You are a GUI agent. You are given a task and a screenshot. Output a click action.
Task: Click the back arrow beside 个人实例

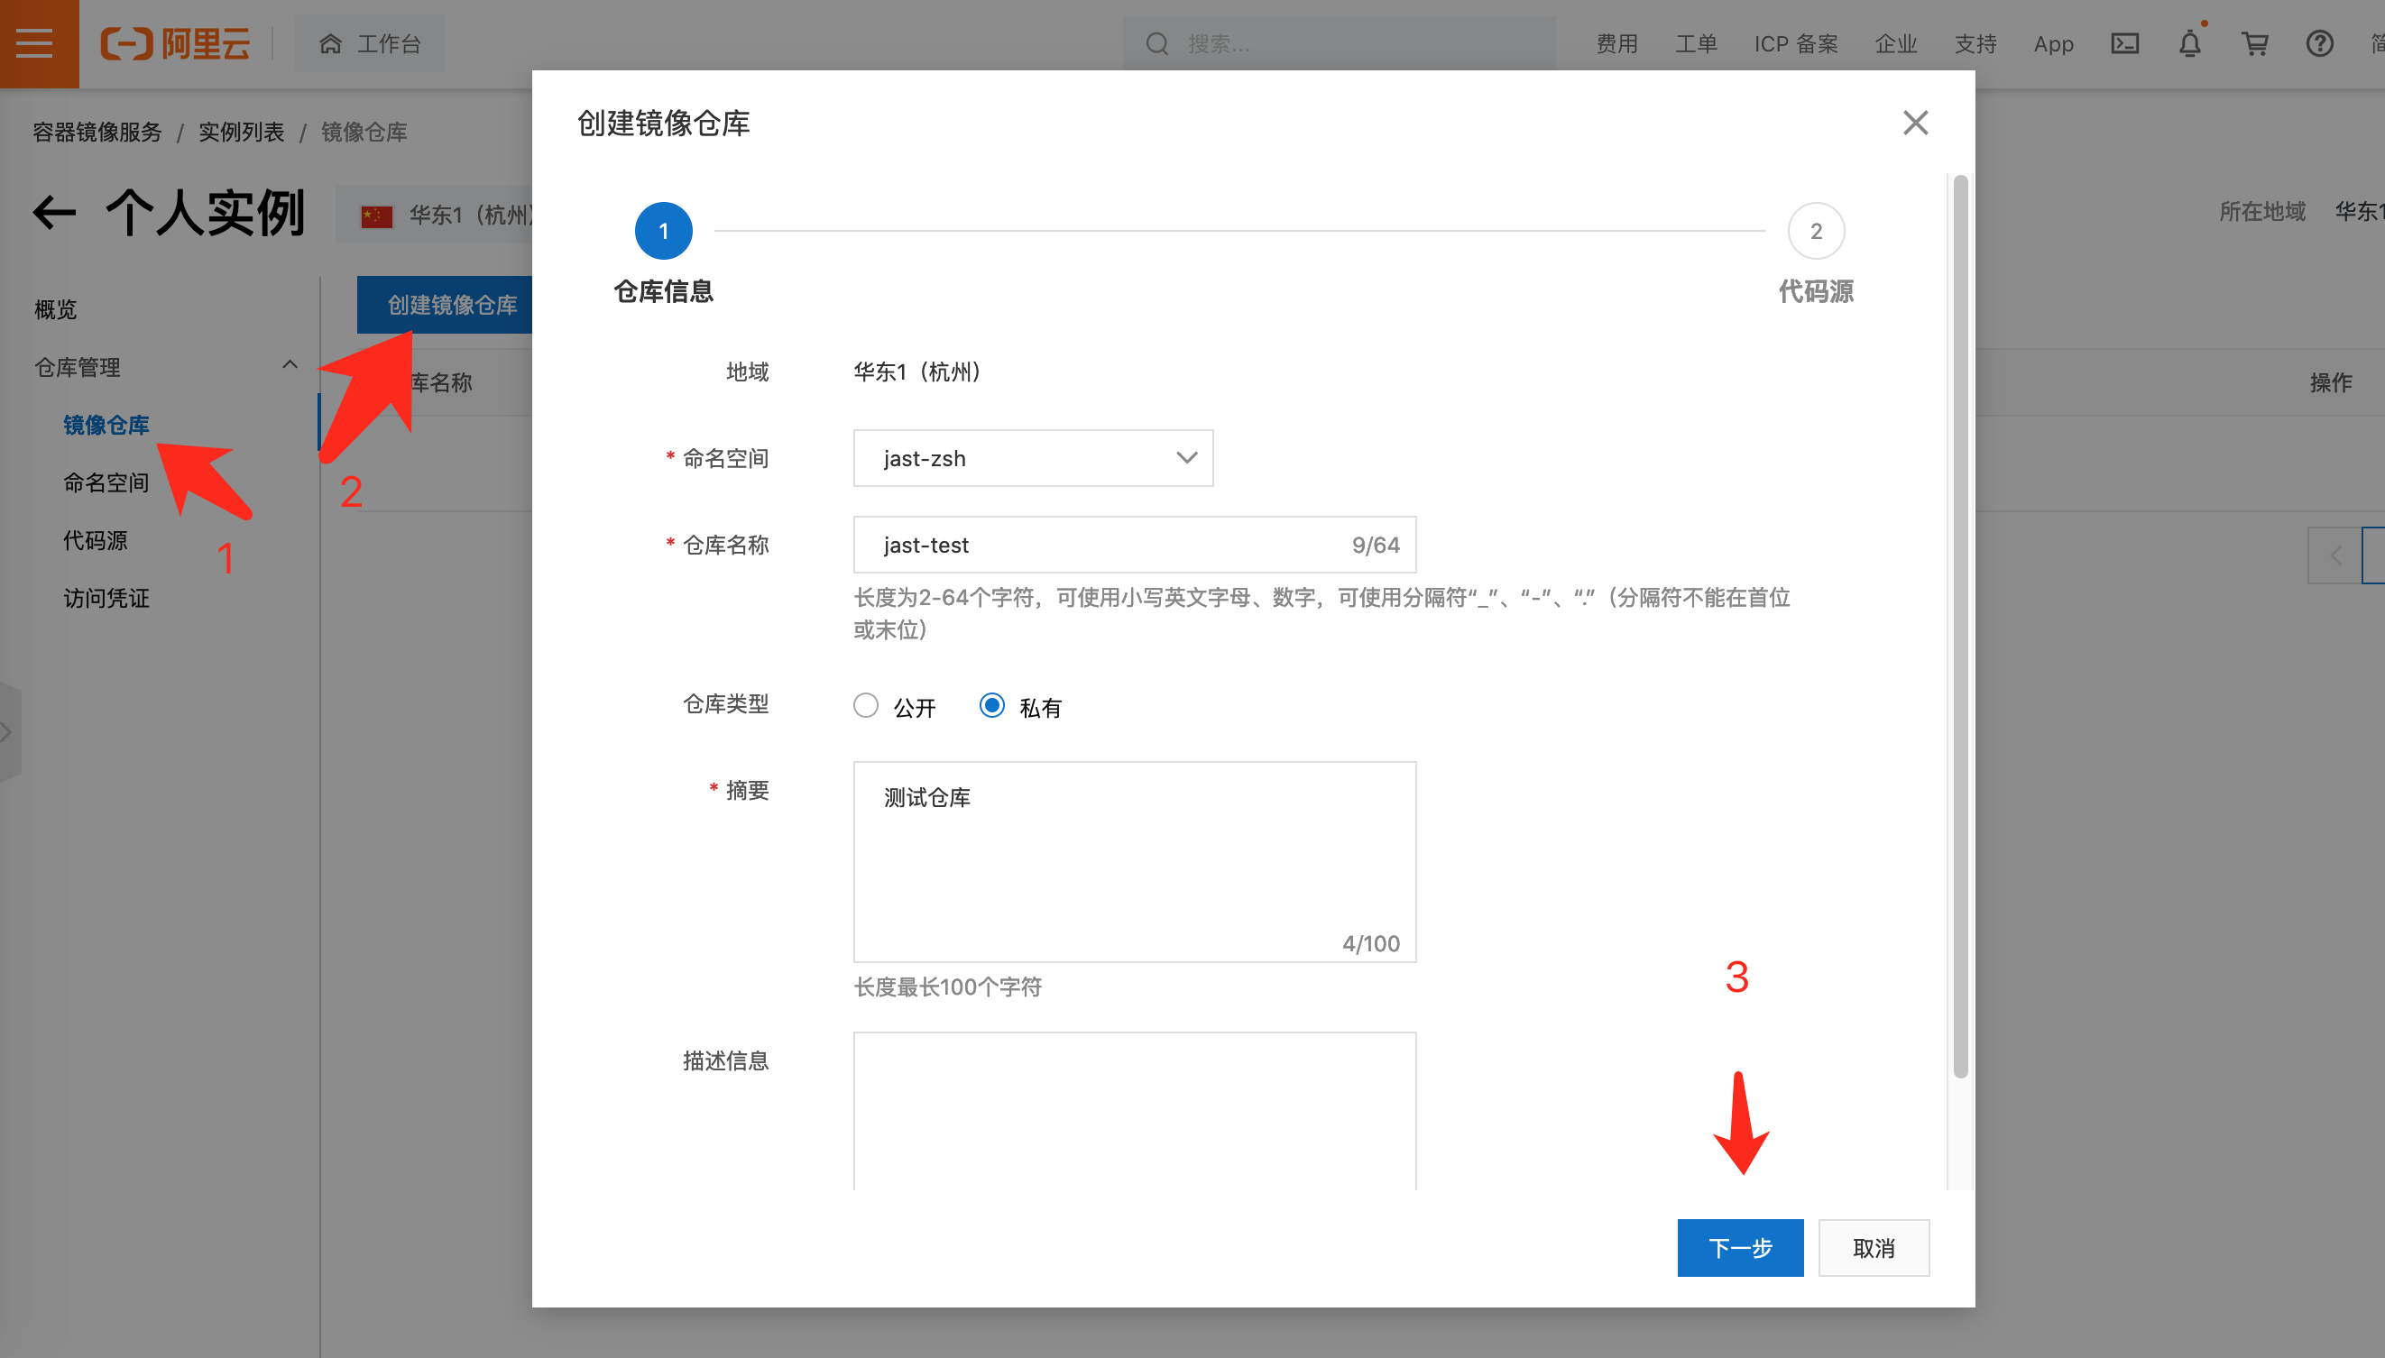(53, 213)
